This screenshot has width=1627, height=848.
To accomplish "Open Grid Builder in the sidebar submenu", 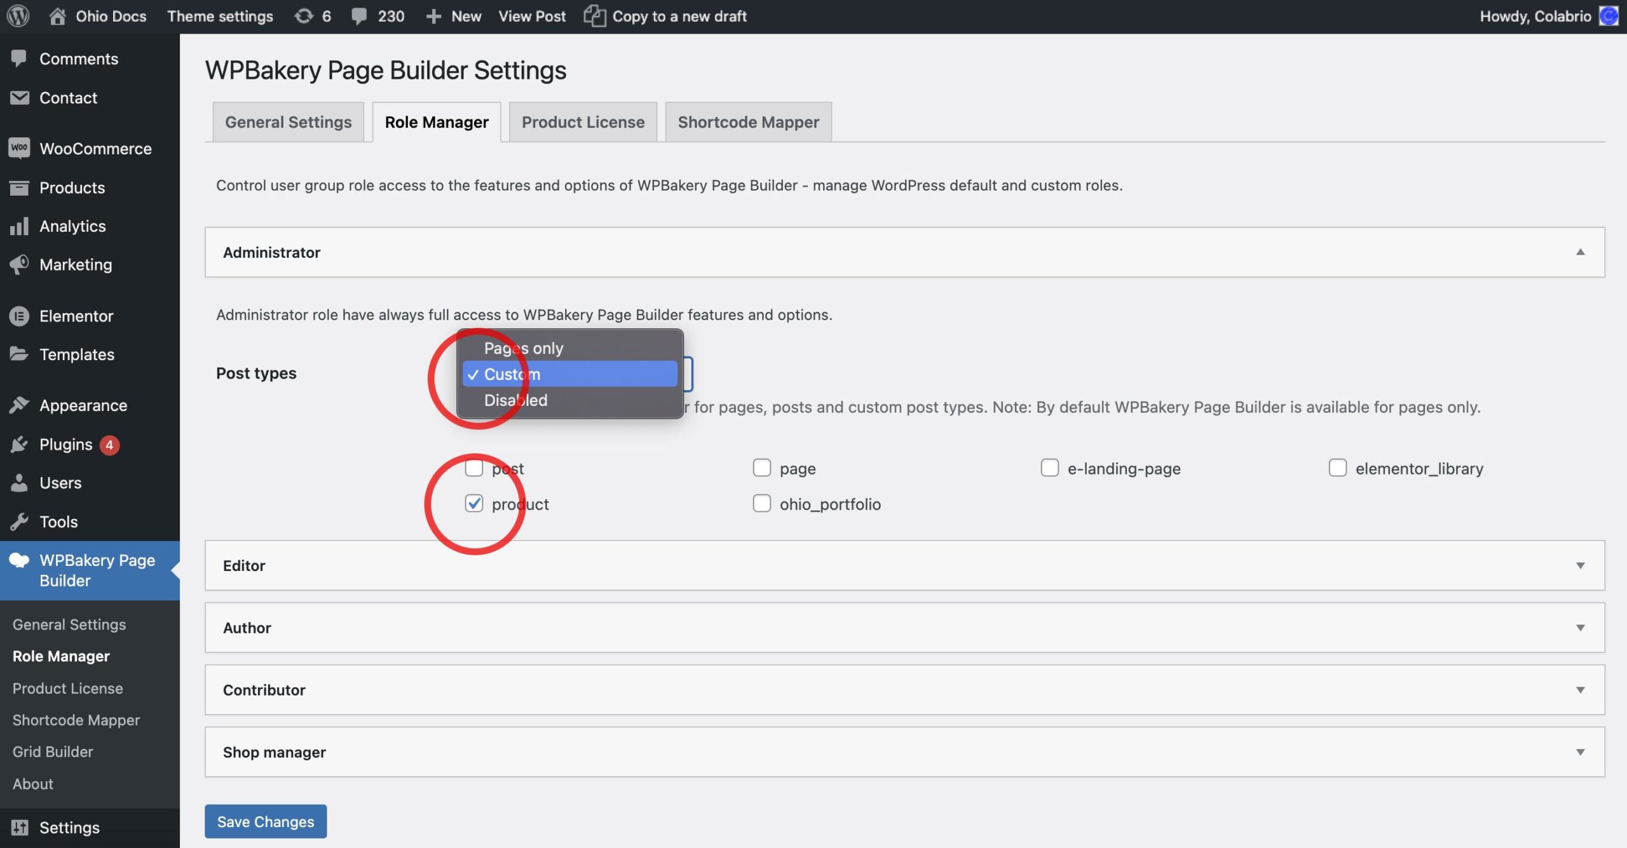I will click(53, 751).
